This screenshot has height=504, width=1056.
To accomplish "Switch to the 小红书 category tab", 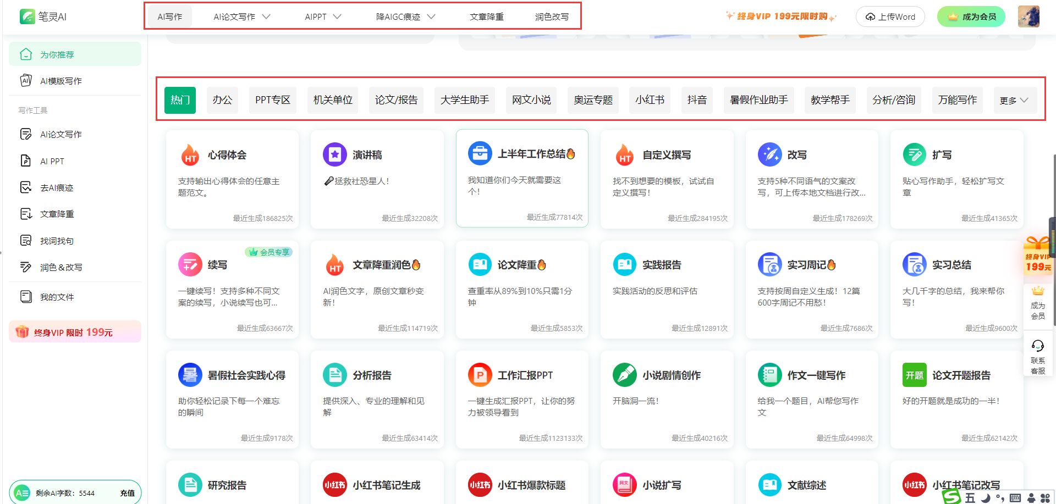I will point(650,100).
